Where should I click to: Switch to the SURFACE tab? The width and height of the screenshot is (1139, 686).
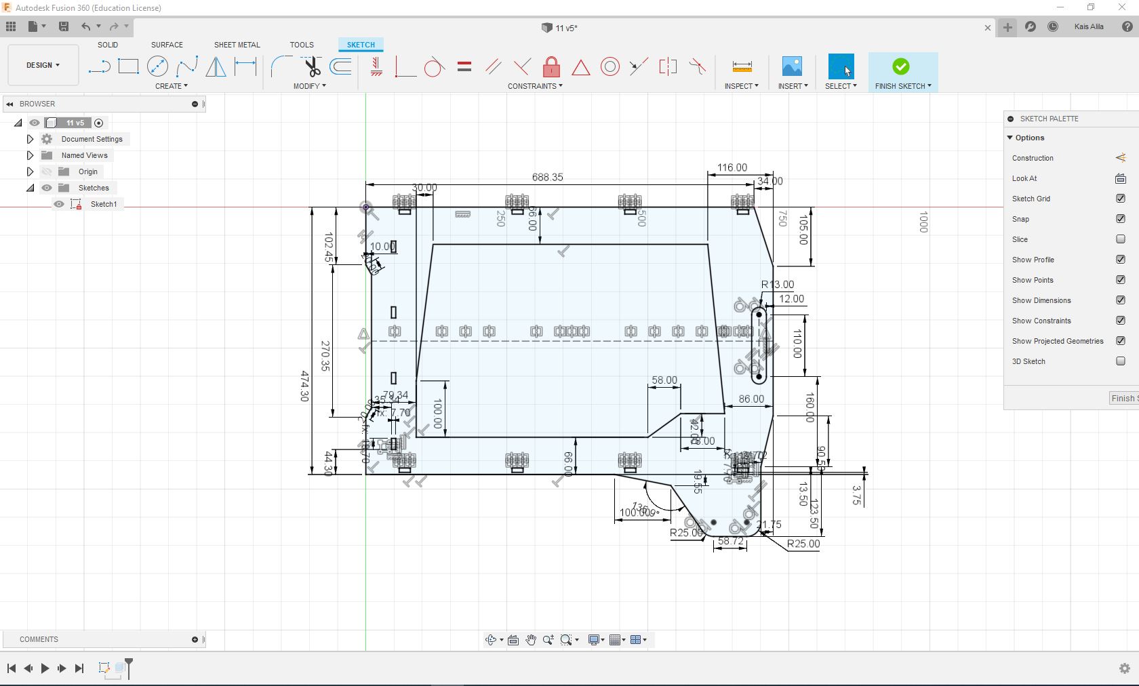point(167,45)
